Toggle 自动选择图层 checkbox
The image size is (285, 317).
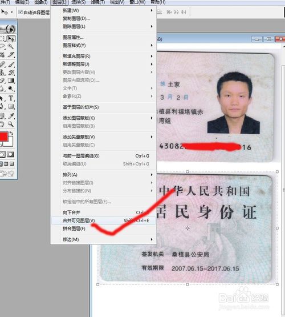21,12
